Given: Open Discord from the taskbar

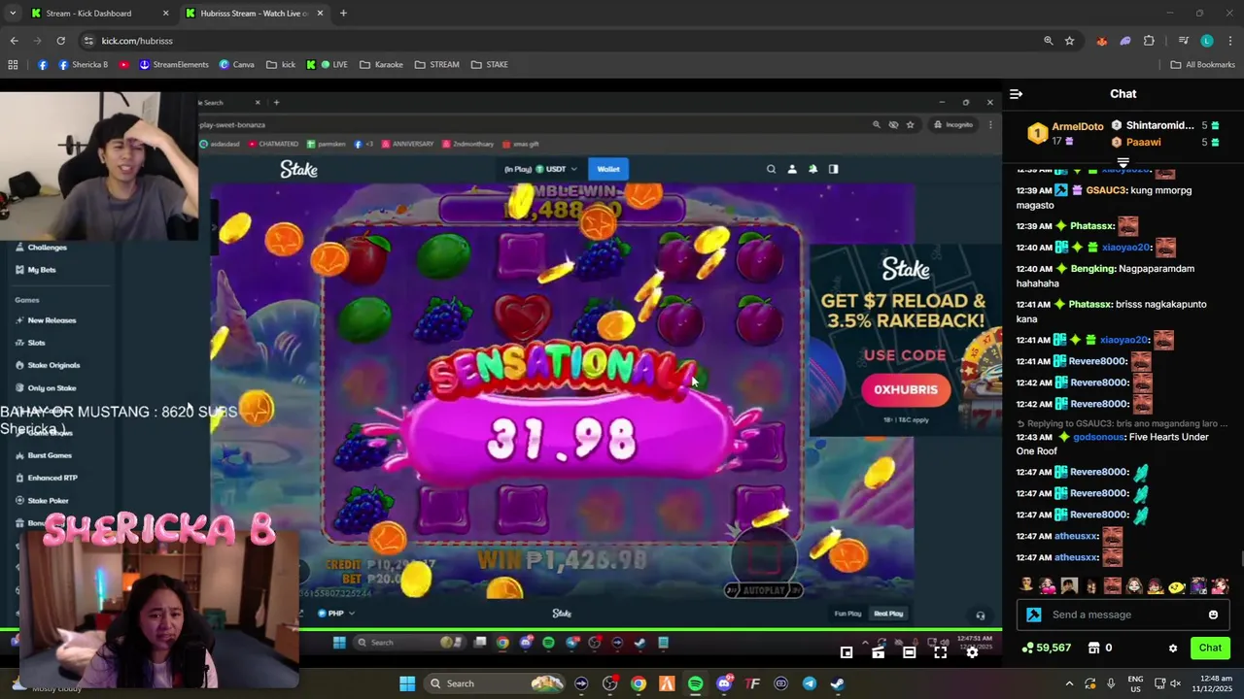Looking at the screenshot, I should pos(724,683).
